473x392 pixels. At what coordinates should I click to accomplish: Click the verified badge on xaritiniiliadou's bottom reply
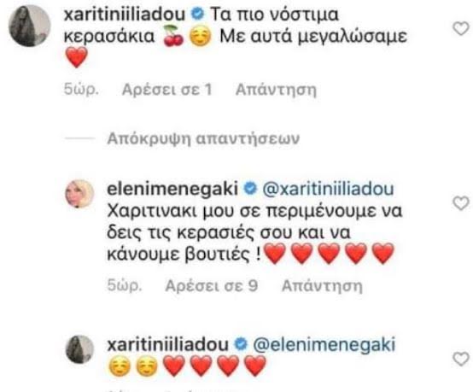point(241,344)
